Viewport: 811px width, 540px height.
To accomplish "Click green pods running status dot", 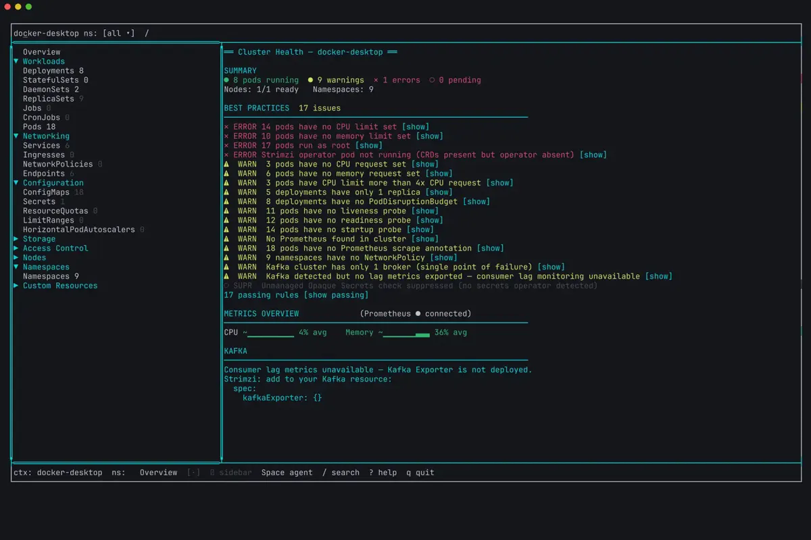I will (226, 80).
